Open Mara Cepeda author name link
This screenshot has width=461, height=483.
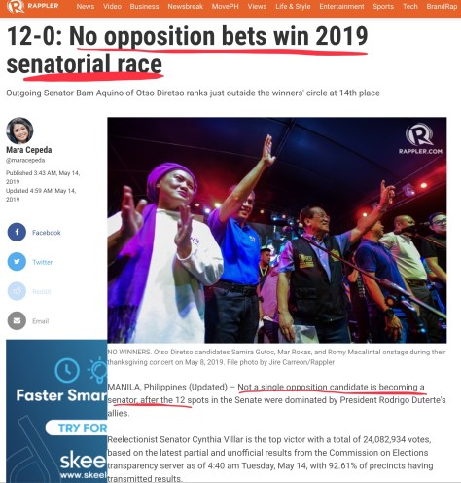[29, 150]
